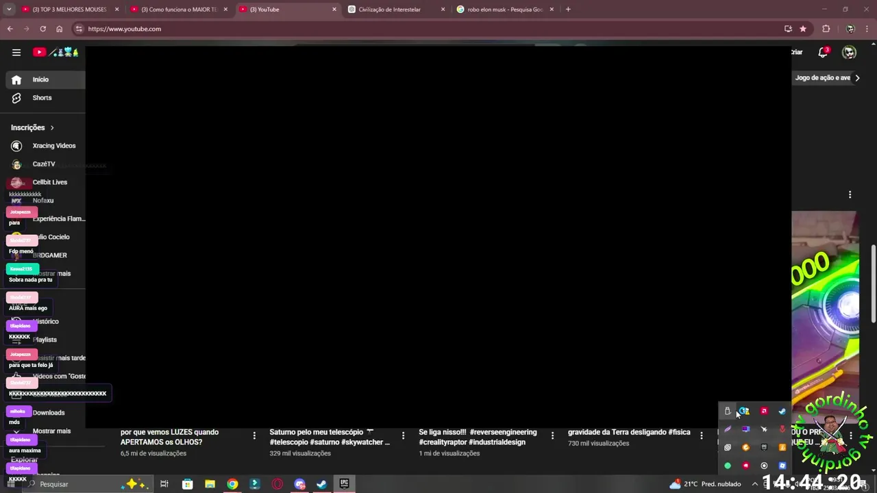Open video 'por que vemos LUZES quando'
This screenshot has width=877, height=493.
pos(170,437)
